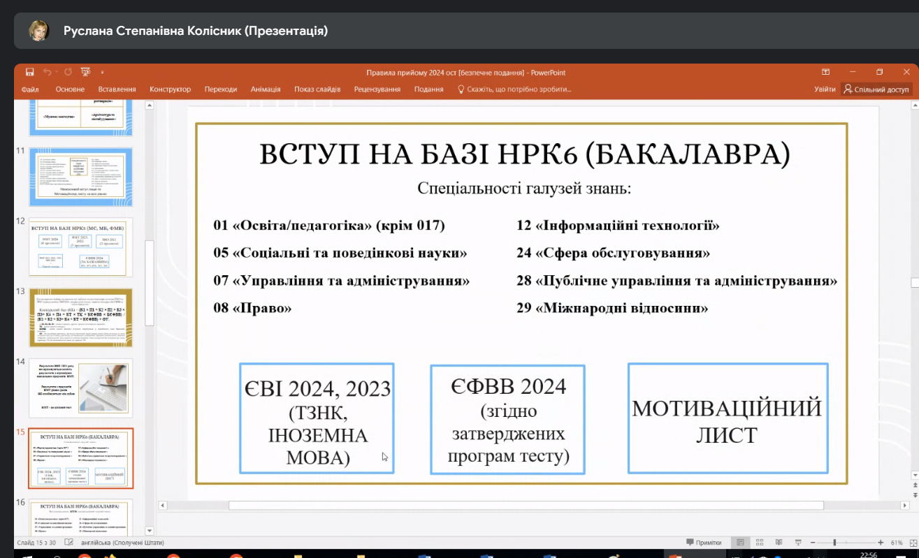This screenshot has width=919, height=558.
Task: Click the 61% zoom level value
Action: point(897,542)
